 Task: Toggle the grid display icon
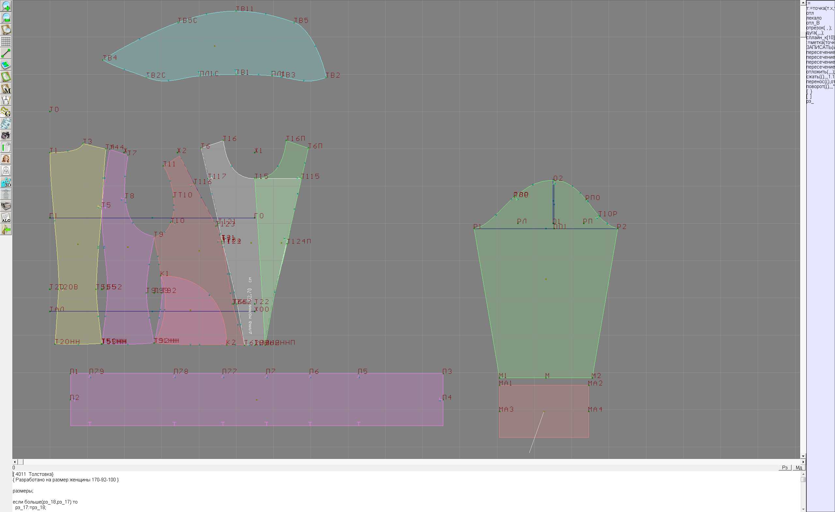(x=6, y=41)
